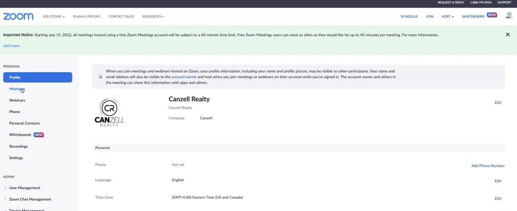This screenshot has height=211, width=517.
Task: Click the Zoom logo
Action: 18,16
